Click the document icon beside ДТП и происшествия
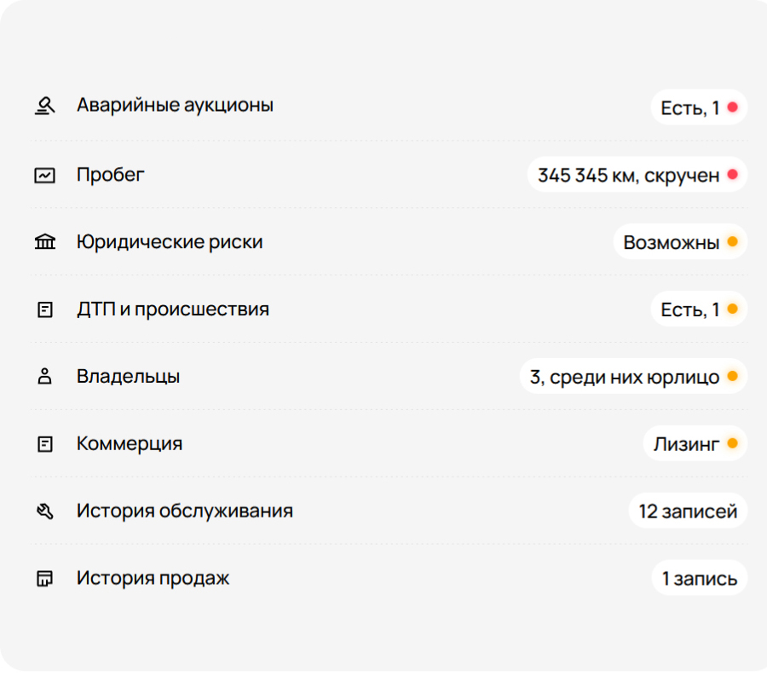The height and width of the screenshot is (682, 767). (x=44, y=309)
